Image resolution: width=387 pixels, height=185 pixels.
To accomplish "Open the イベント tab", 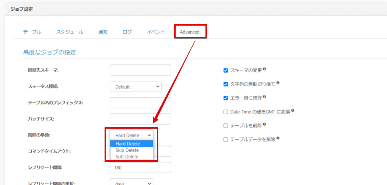I will click(156, 32).
